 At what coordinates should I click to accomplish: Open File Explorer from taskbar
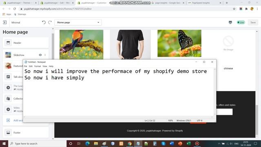coord(96,143)
